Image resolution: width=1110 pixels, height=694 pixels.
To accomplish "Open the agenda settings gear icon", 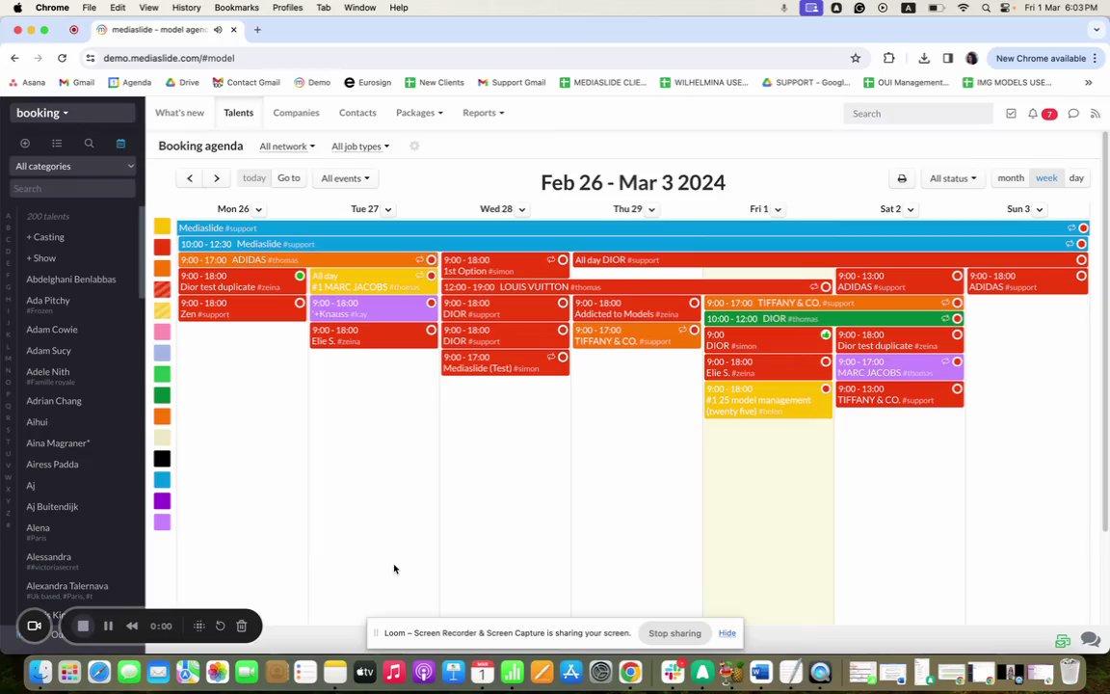I will pos(414,146).
